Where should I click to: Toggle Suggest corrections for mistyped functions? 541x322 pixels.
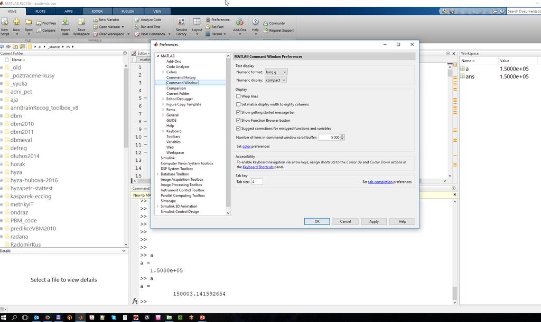click(238, 128)
